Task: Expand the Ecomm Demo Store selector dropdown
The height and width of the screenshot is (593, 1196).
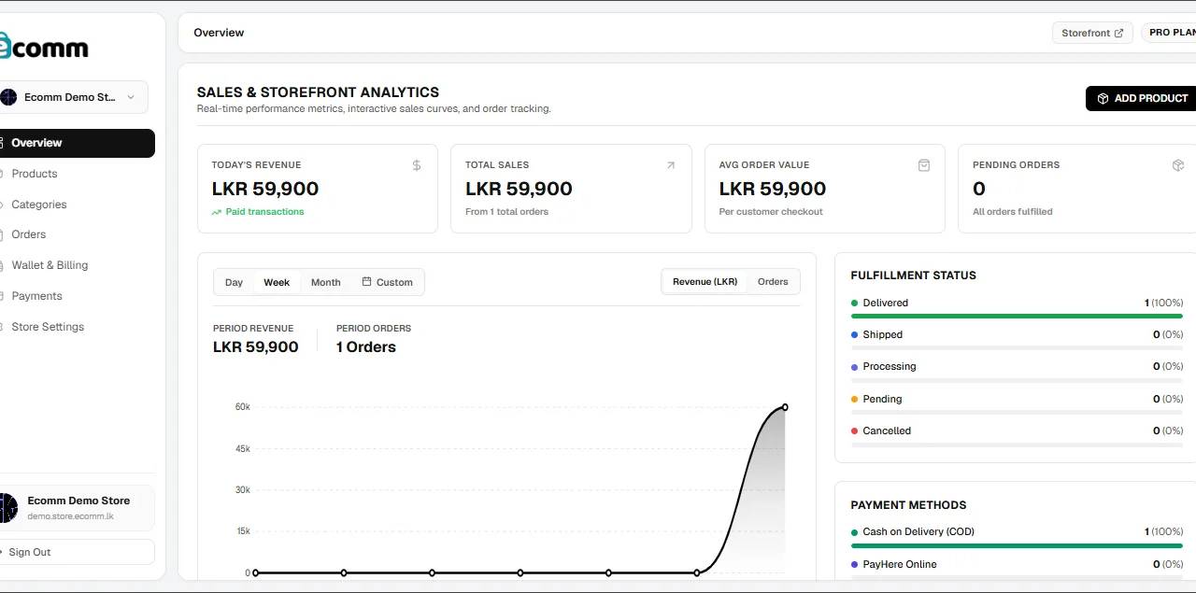Action: (x=74, y=97)
